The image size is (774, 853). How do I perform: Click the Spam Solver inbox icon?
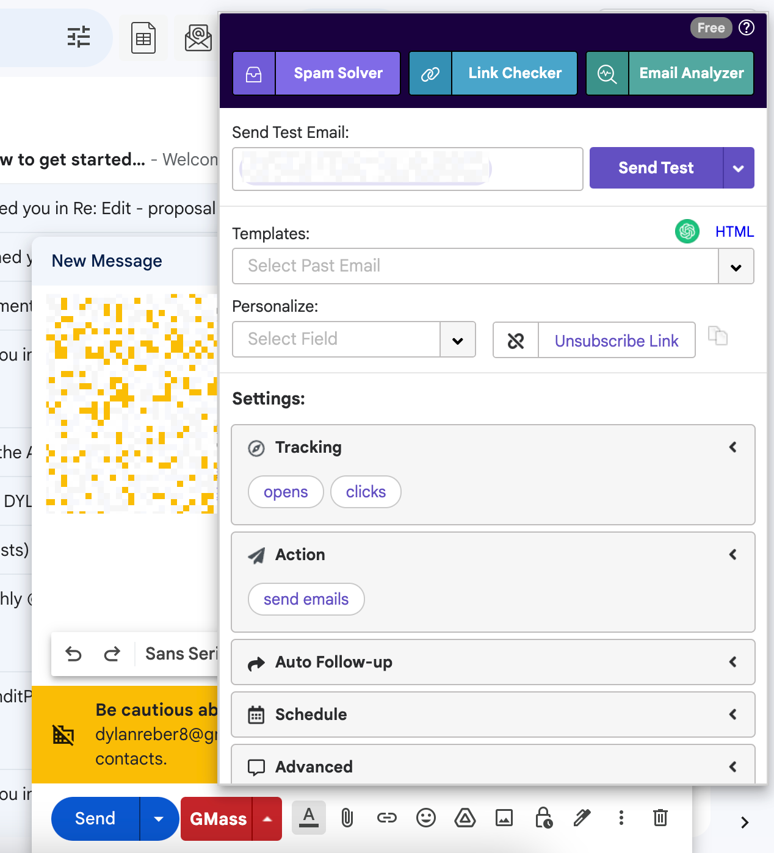[x=254, y=74]
